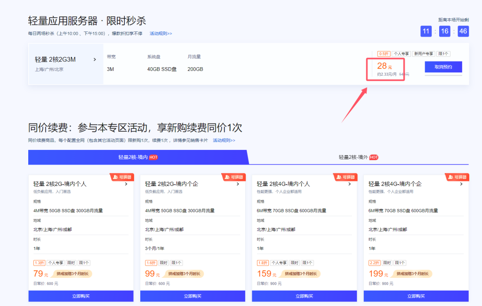Open 活动规则 link under 同价续费 section
The width and height of the screenshot is (482, 306).
[224, 140]
